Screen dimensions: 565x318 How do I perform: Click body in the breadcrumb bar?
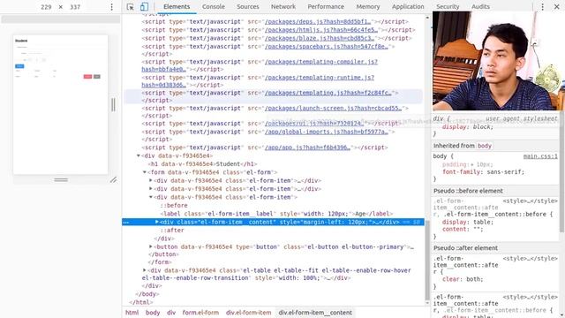tap(153, 313)
